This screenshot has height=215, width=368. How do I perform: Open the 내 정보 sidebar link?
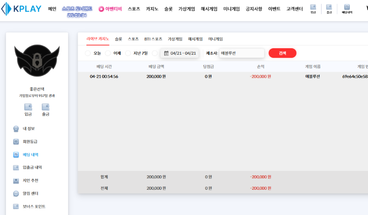[x=29, y=129]
